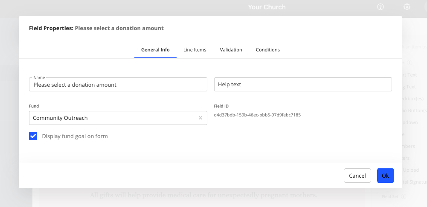Switch to the General Info tab

[x=155, y=50]
